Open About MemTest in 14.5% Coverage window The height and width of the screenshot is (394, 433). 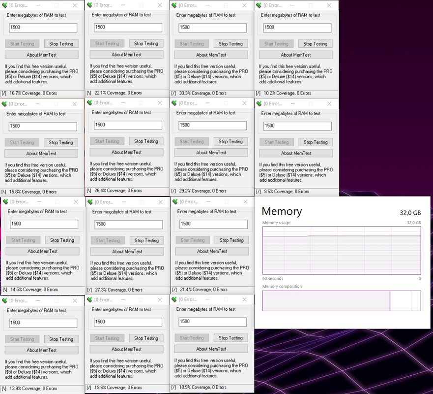[x=43, y=251]
